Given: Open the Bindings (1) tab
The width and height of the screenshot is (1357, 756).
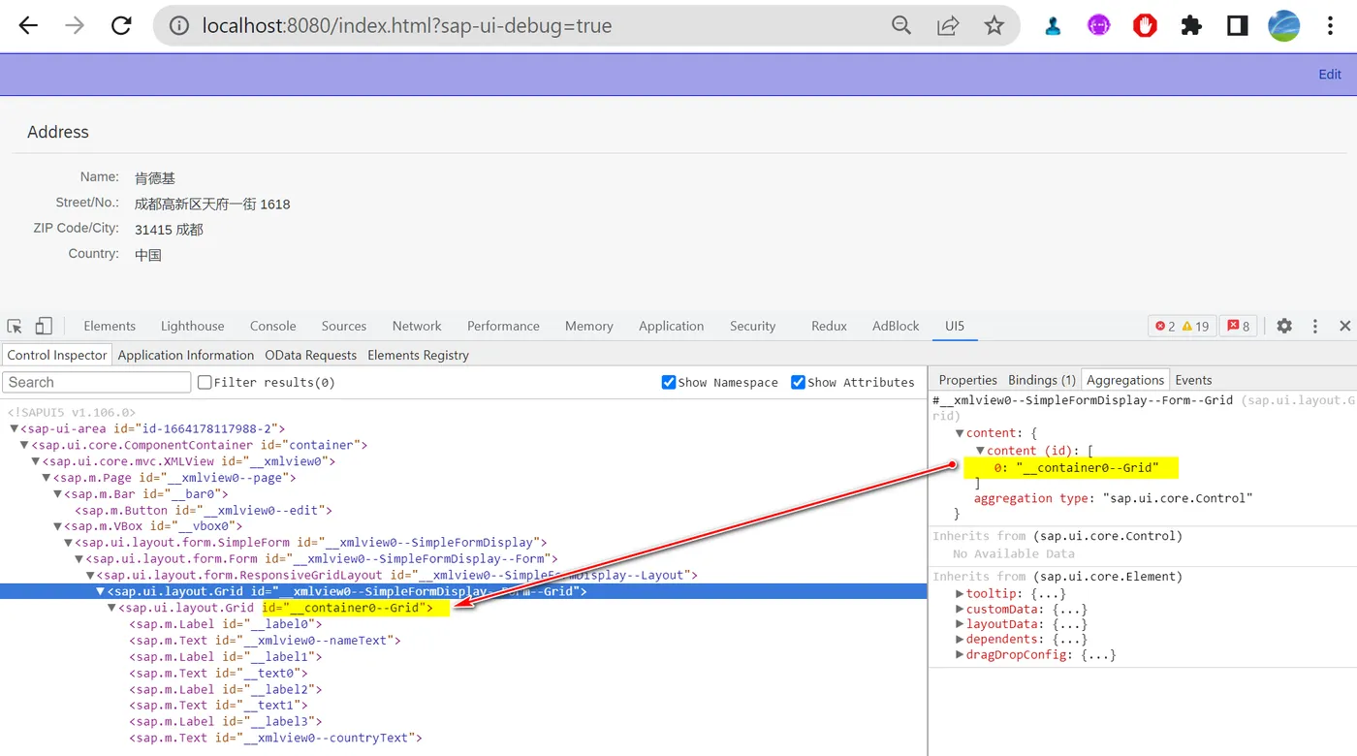Looking at the screenshot, I should coord(1042,380).
